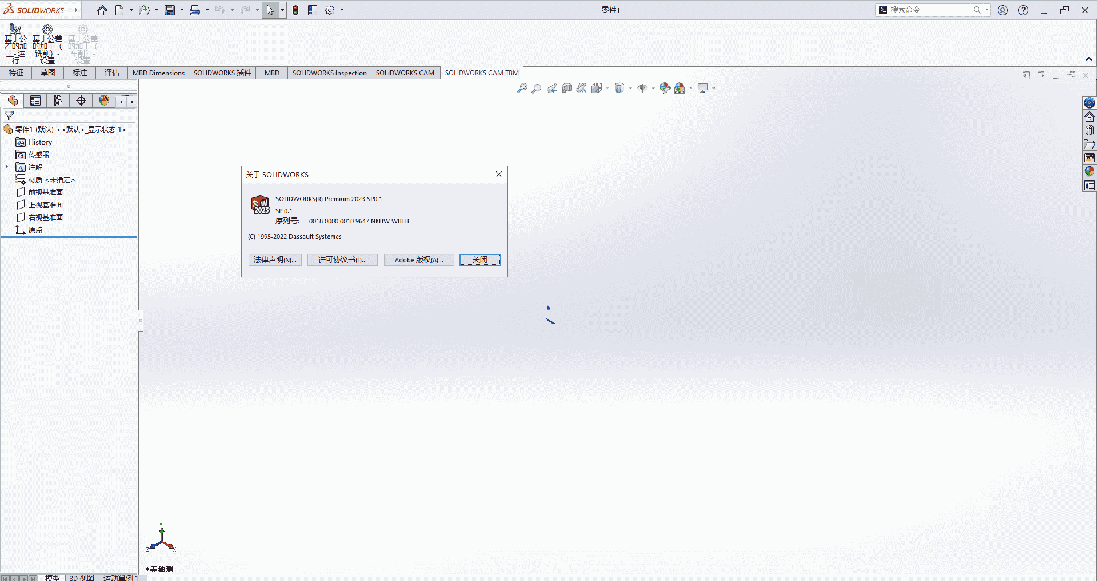This screenshot has width=1097, height=581.
Task: Click Apply Scene icon
Action: tap(679, 88)
